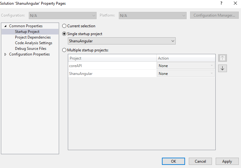Select the Current selection radio option
The image size is (241, 168).
pyautogui.click(x=65, y=26)
